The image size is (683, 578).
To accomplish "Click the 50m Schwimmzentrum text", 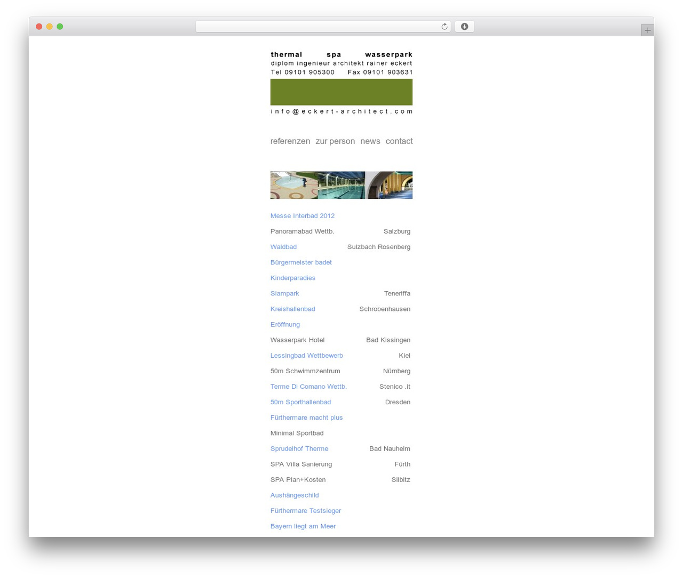I will 305,371.
